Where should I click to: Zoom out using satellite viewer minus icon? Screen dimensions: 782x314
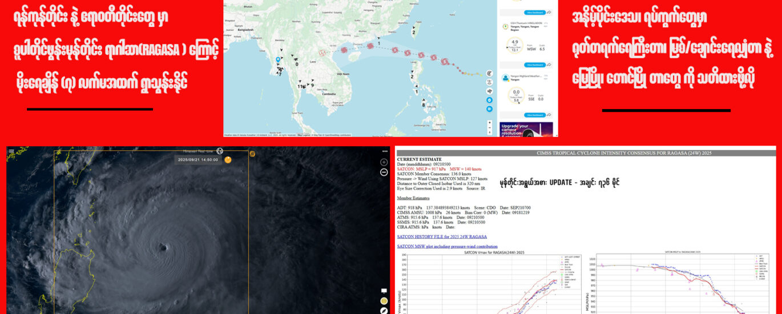tap(384, 172)
